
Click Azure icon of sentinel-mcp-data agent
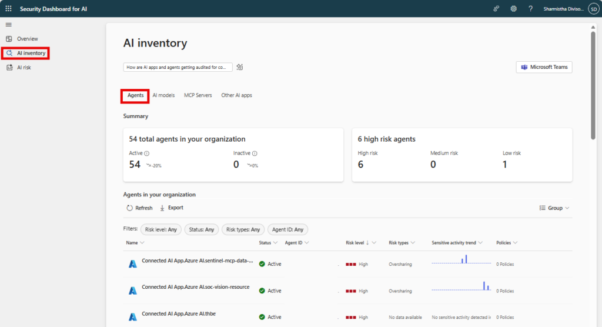(x=132, y=264)
